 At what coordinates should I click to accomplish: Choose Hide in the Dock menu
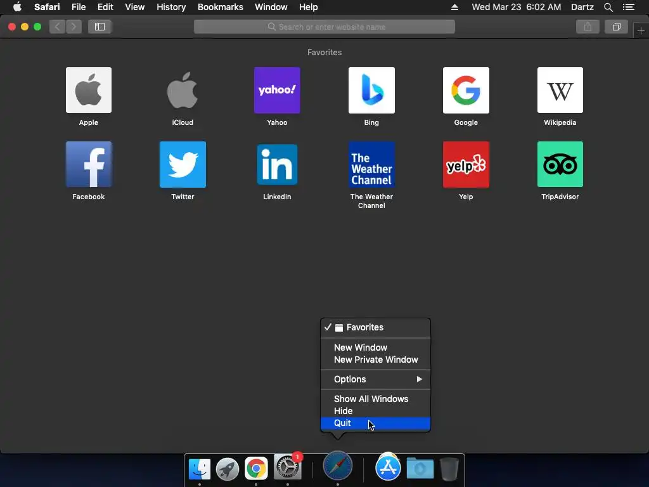point(375,411)
